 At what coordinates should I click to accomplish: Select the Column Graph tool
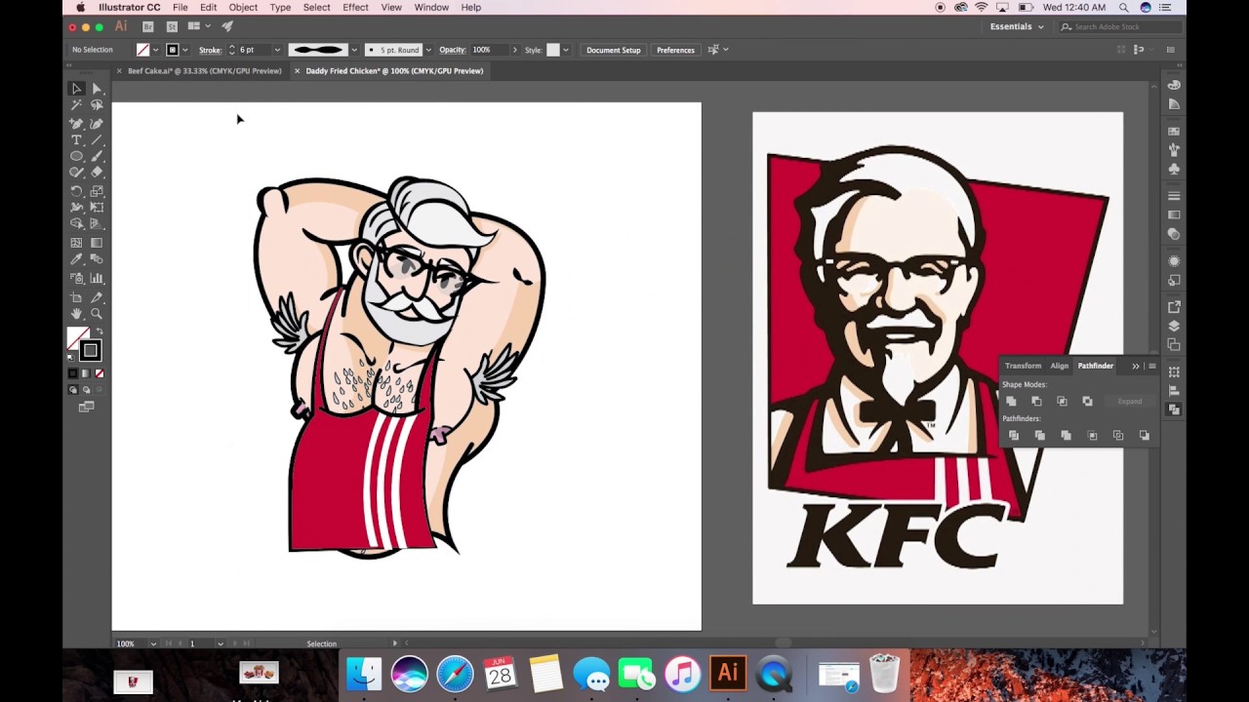(97, 279)
